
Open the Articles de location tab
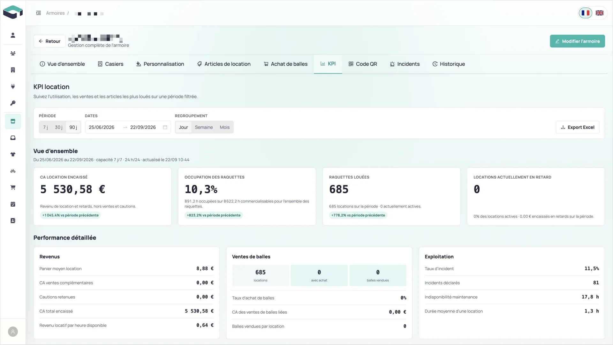pos(224,64)
